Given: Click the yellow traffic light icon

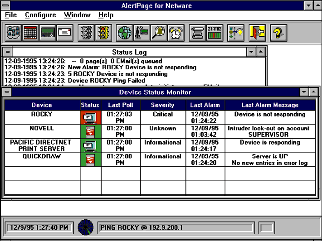Looking at the screenshot, I should click(103, 33).
